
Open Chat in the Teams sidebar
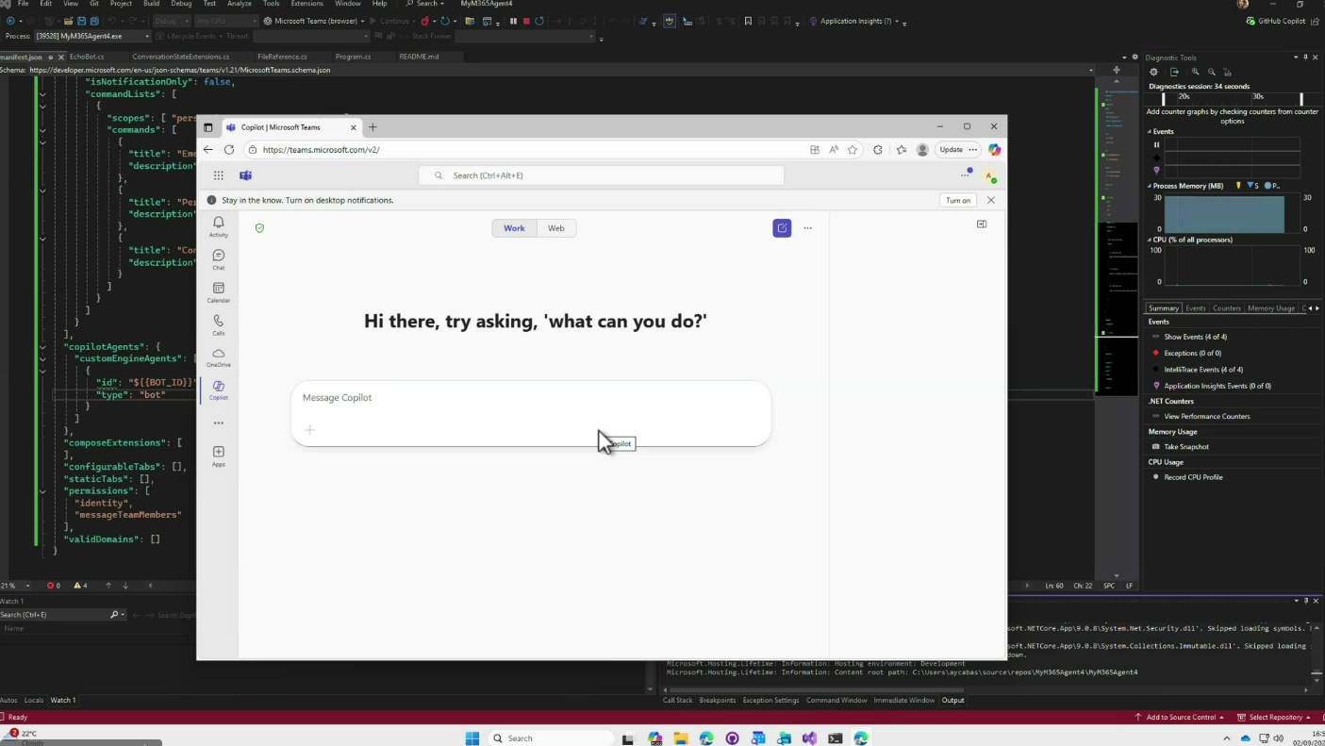(x=218, y=259)
